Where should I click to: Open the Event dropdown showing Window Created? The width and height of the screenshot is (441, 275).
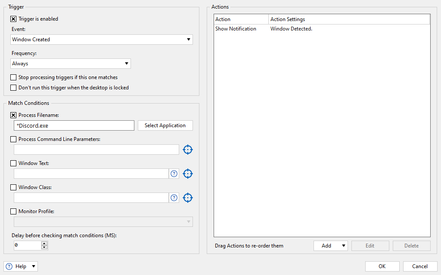102,40
